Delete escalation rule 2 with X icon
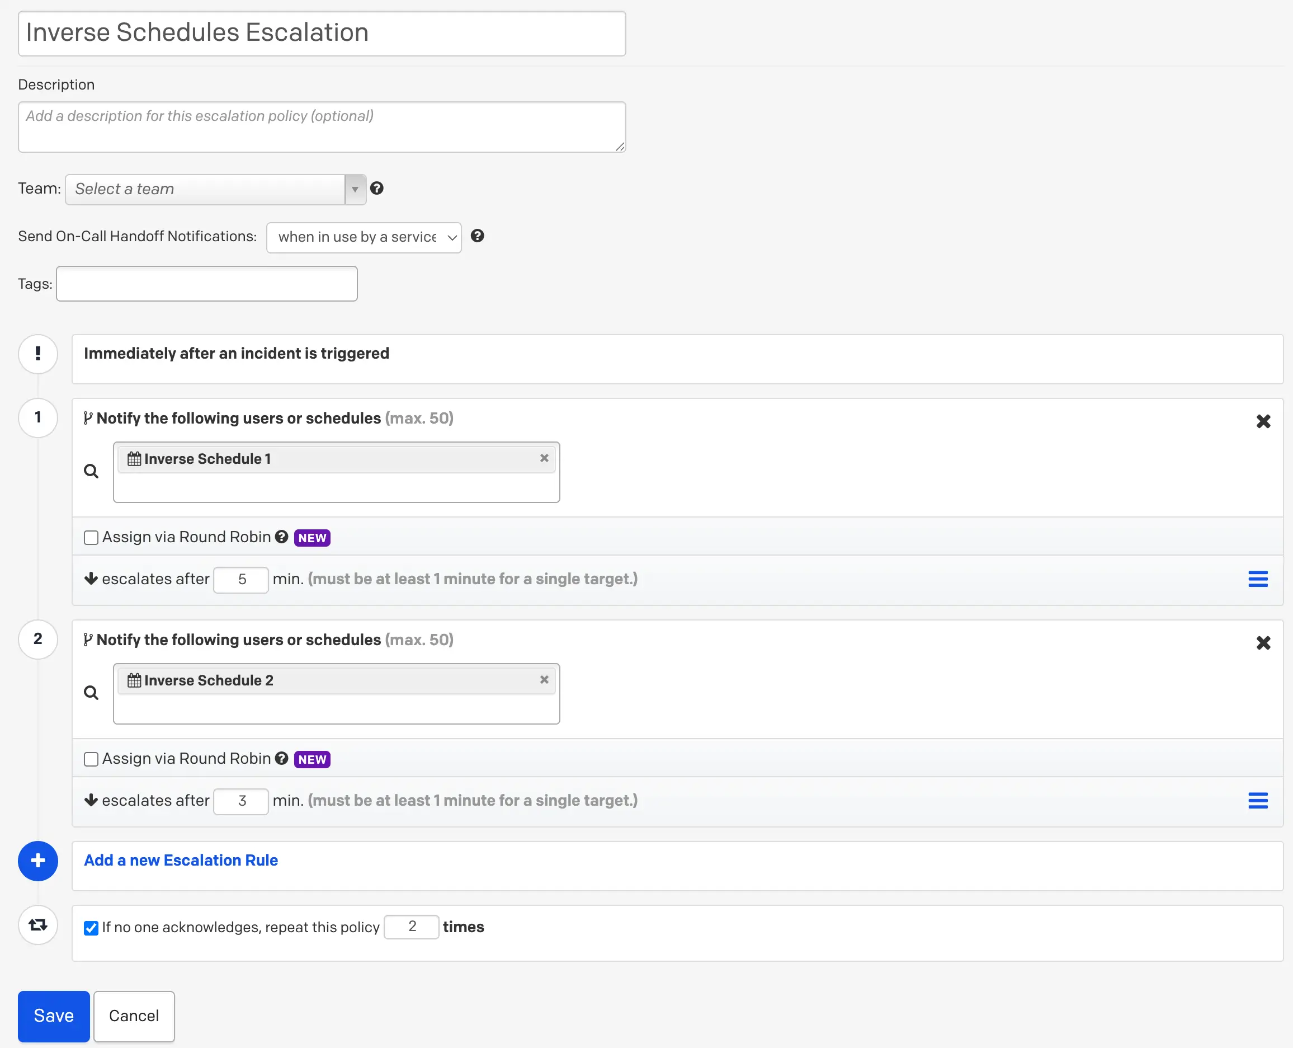The width and height of the screenshot is (1293, 1048). click(x=1263, y=643)
